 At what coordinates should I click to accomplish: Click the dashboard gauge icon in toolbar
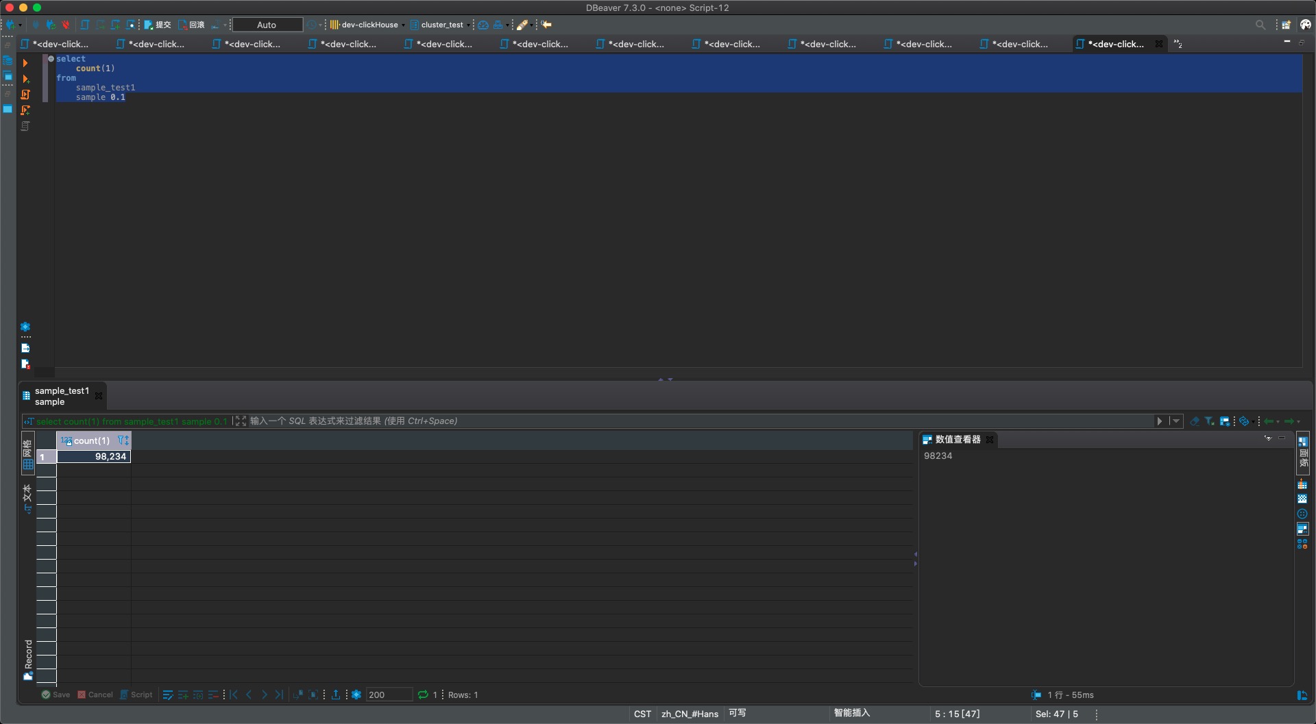pyautogui.click(x=483, y=25)
